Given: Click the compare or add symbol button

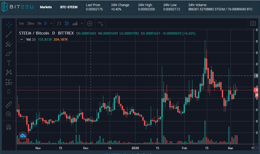Looking at the screenshot, I should click(x=90, y=23).
